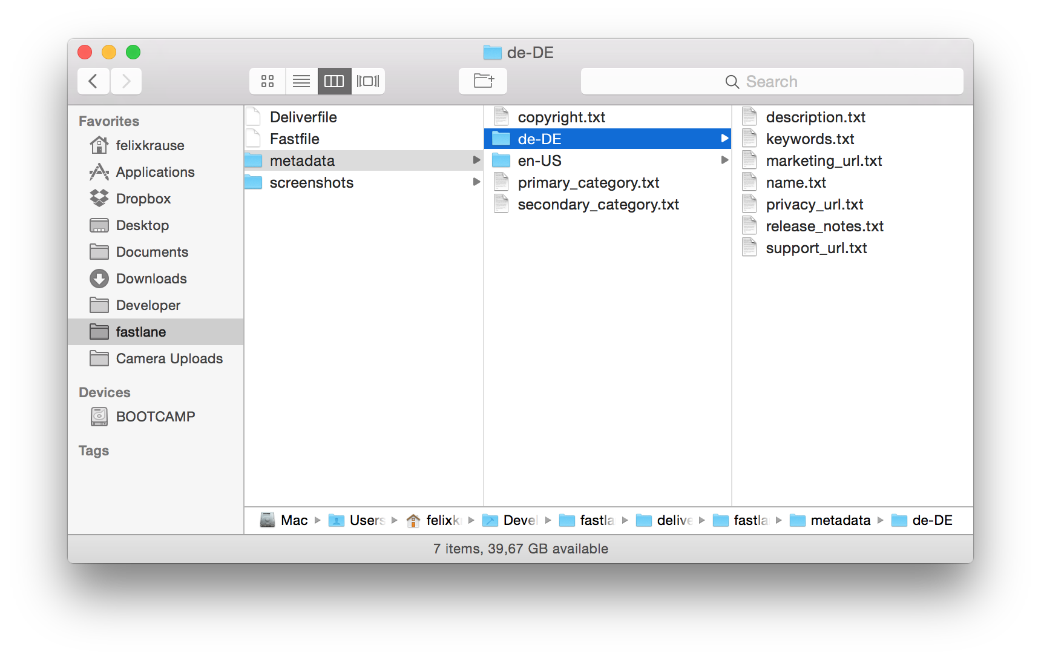This screenshot has width=1041, height=660.
Task: Click metadata in the path bar
Action: coord(830,520)
